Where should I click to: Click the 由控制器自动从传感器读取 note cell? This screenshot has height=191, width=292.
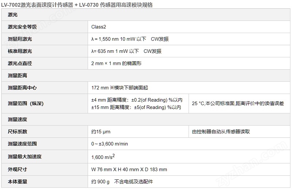tap(239, 132)
